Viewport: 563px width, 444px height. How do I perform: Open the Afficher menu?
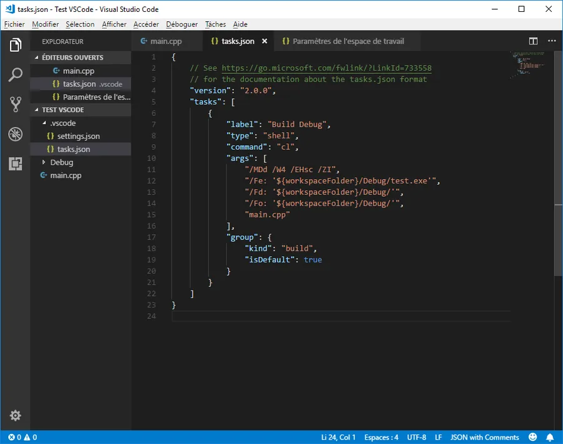[x=114, y=24]
